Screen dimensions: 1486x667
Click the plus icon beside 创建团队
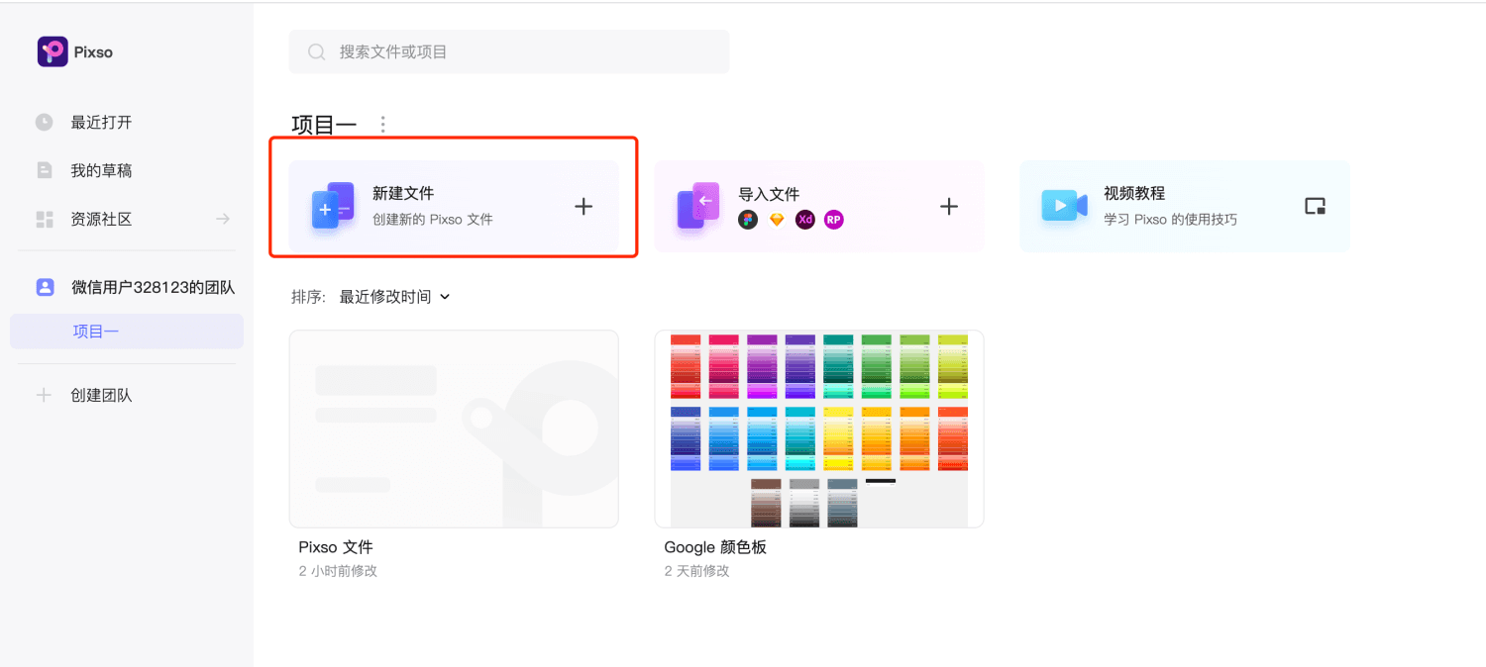[44, 395]
